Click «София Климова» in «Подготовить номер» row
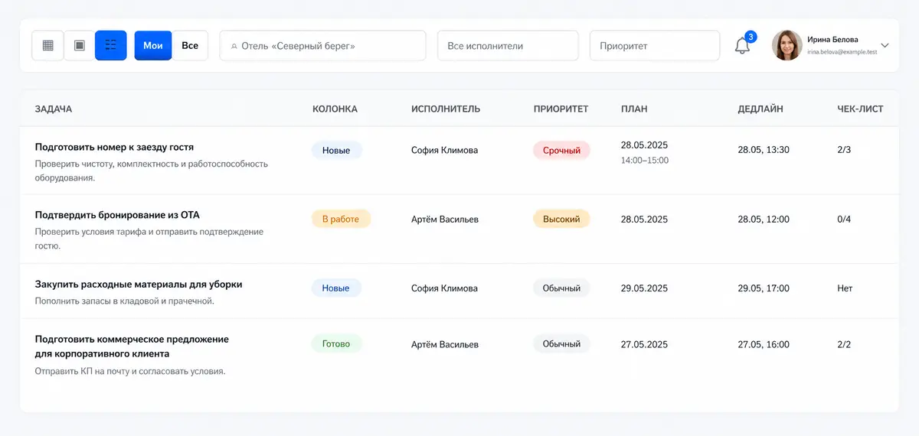Image resolution: width=919 pixels, height=436 pixels. 444,150
